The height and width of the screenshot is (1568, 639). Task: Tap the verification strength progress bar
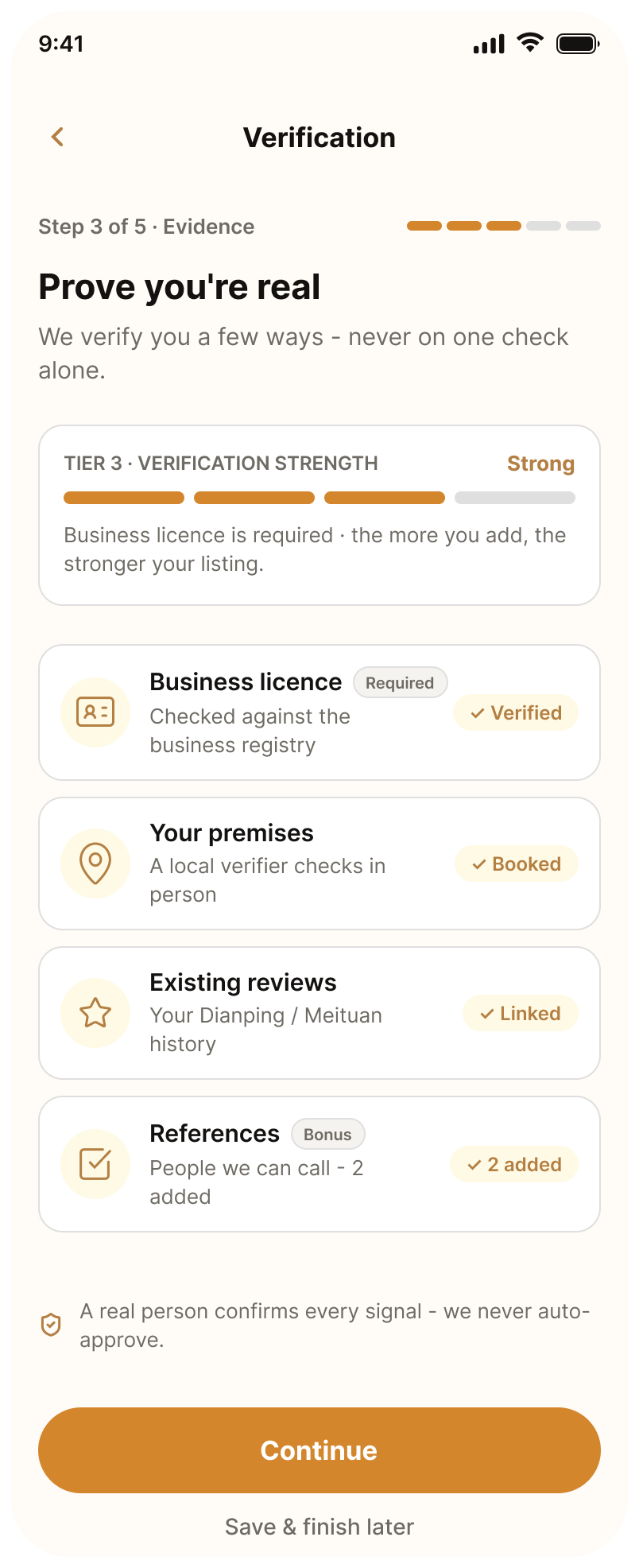point(319,498)
